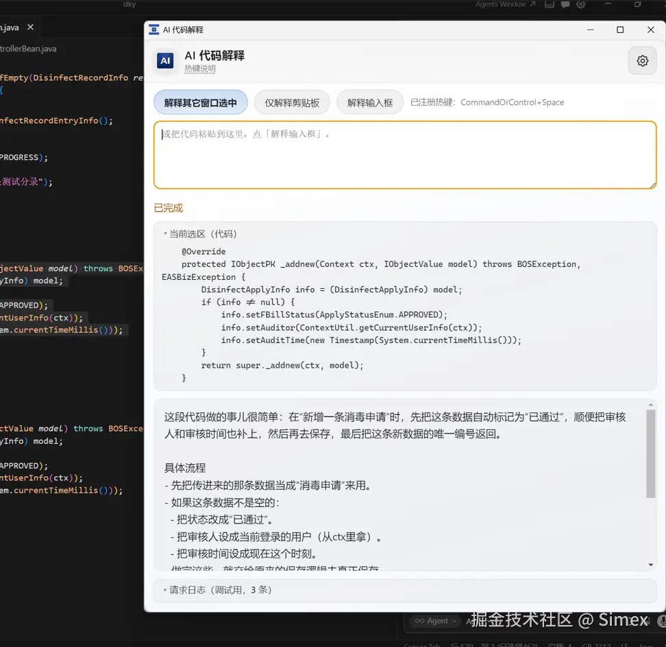Screen dimensions: 666x647
Task: Click the 解释输入框 button
Action: (370, 102)
